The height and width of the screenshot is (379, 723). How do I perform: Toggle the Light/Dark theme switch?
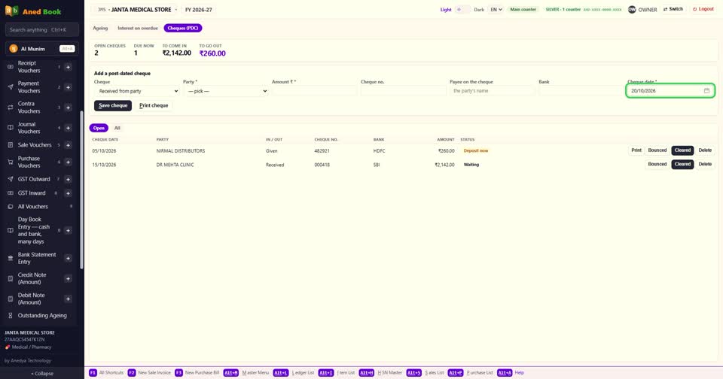click(462, 9)
